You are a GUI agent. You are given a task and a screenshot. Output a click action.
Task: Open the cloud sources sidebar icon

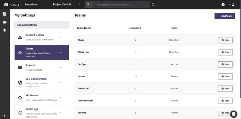[x=5, y=22]
